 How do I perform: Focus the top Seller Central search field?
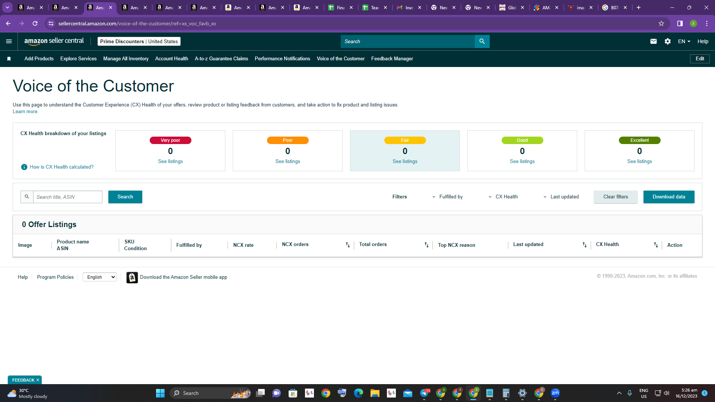point(408,41)
